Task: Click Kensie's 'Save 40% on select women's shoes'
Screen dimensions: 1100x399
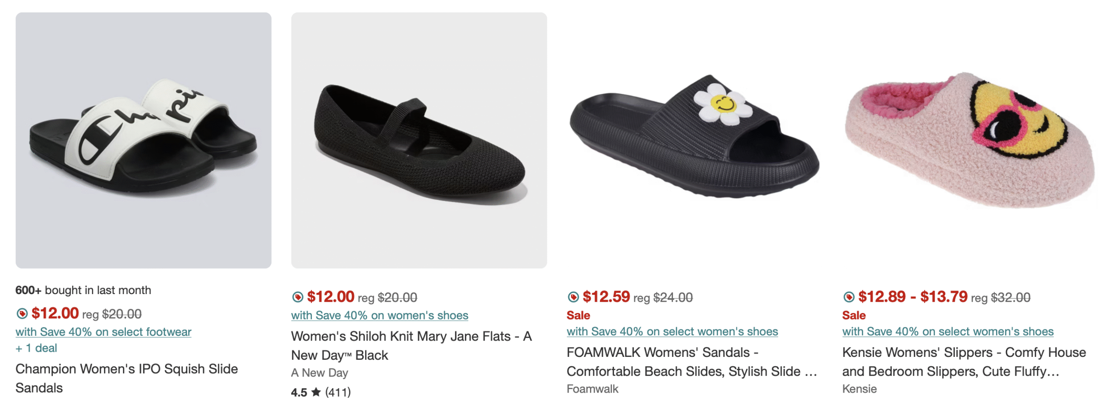Action: (947, 331)
